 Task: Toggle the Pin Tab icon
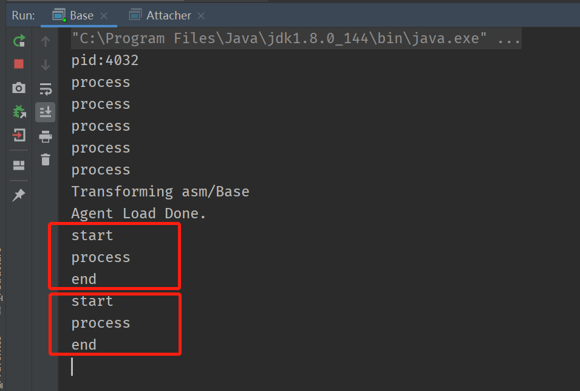click(19, 195)
